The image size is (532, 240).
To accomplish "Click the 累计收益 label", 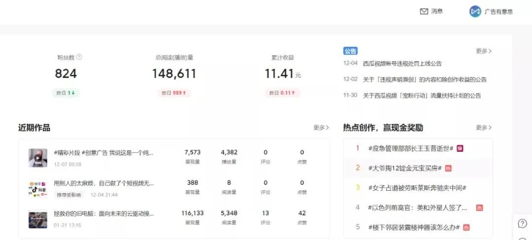I will [282, 58].
